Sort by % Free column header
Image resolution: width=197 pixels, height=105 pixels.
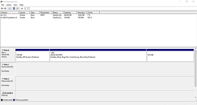click(x=93, y=12)
